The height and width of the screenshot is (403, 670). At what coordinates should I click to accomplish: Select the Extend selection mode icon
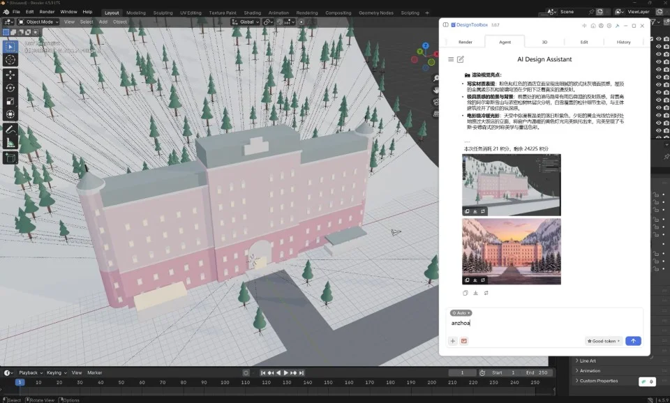pos(14,32)
